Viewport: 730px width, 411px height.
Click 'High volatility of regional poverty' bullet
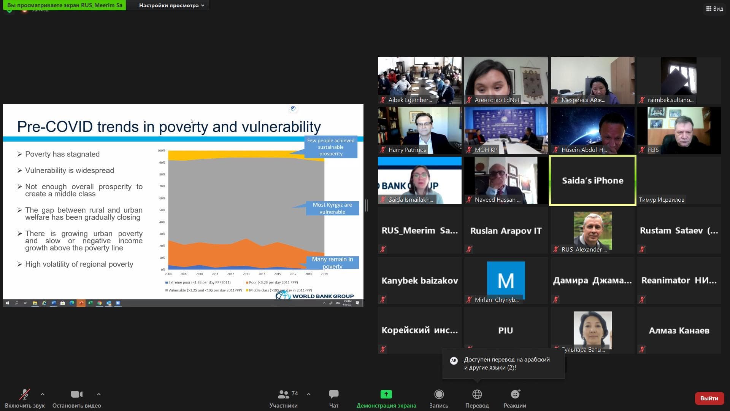coord(79,264)
